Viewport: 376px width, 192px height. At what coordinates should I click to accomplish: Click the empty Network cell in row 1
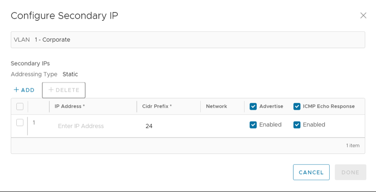[x=222, y=126]
